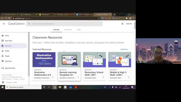Open options menu for Elementary School Math
This screenshot has height=102, width=181.
tap(103, 77)
